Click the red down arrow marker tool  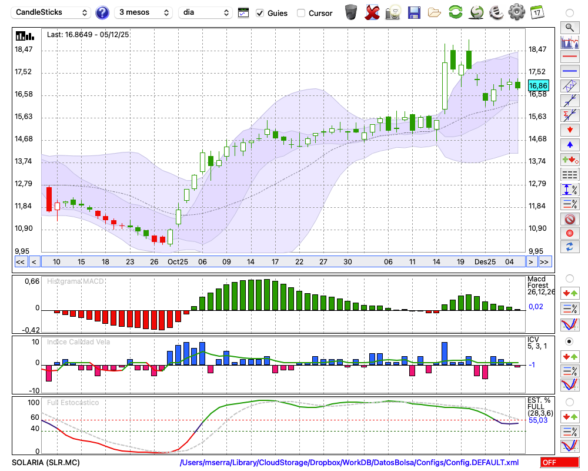coord(569,129)
